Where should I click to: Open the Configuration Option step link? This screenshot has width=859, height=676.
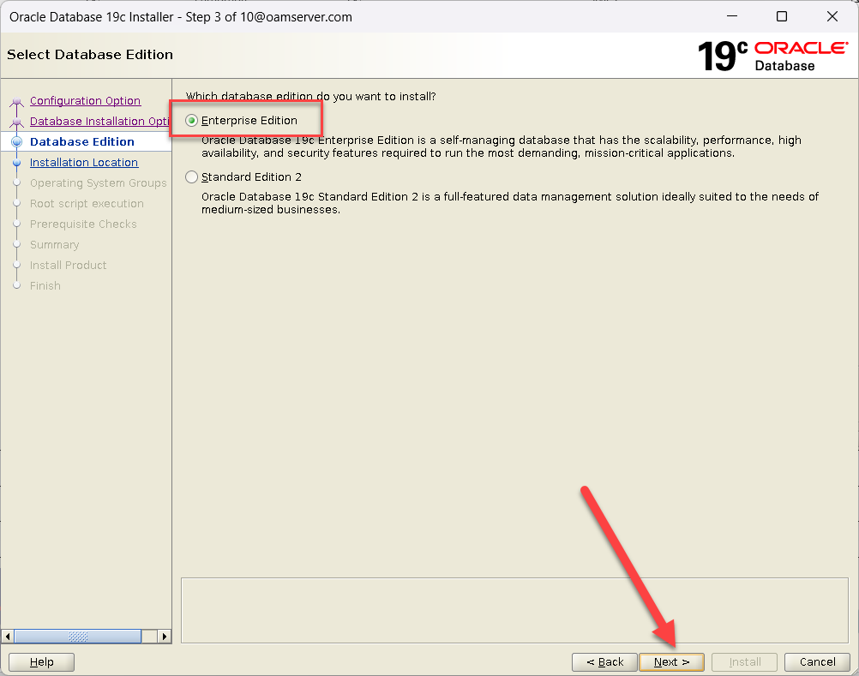tap(85, 101)
